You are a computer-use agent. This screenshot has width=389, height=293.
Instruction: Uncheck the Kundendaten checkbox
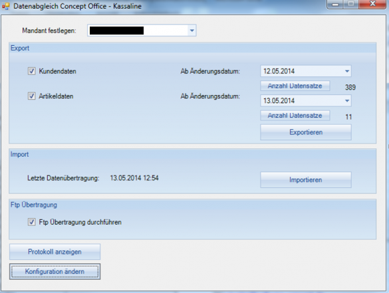click(31, 71)
